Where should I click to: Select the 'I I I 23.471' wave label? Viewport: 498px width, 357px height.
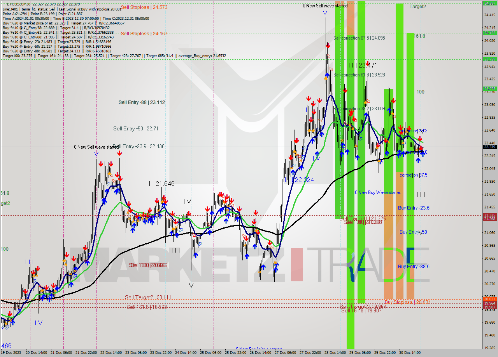[363, 65]
